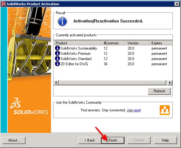Click the Finish button

113,140
